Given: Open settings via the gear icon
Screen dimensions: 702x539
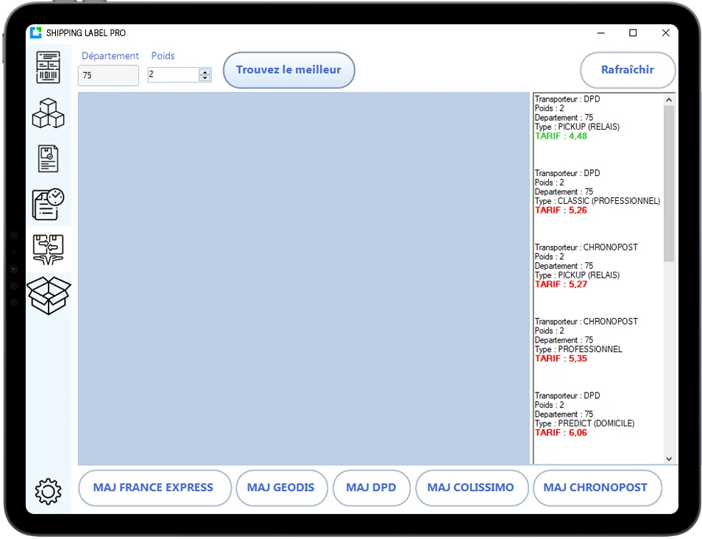Looking at the screenshot, I should click(49, 490).
